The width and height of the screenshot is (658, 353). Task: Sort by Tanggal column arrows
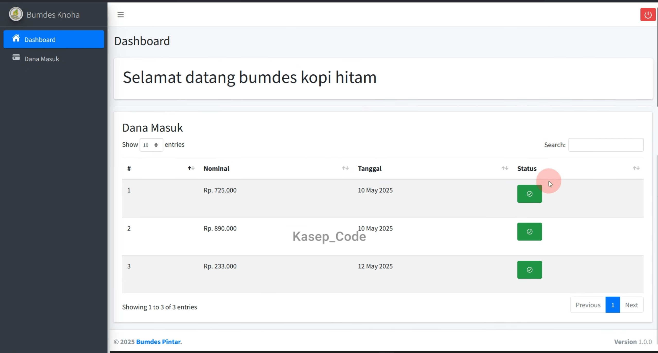click(505, 168)
